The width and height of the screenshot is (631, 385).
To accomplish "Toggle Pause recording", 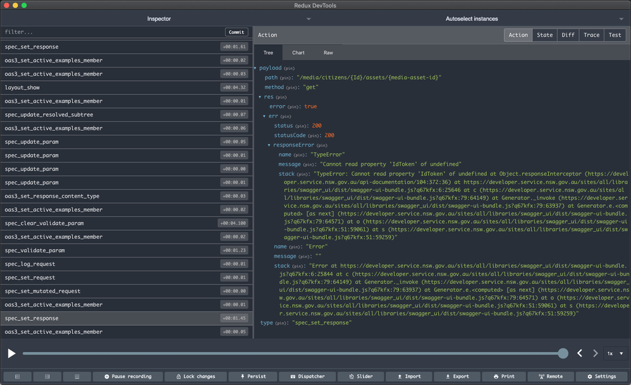I will (x=128, y=376).
